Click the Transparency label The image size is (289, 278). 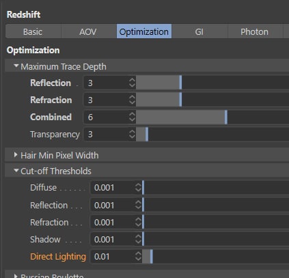point(55,135)
